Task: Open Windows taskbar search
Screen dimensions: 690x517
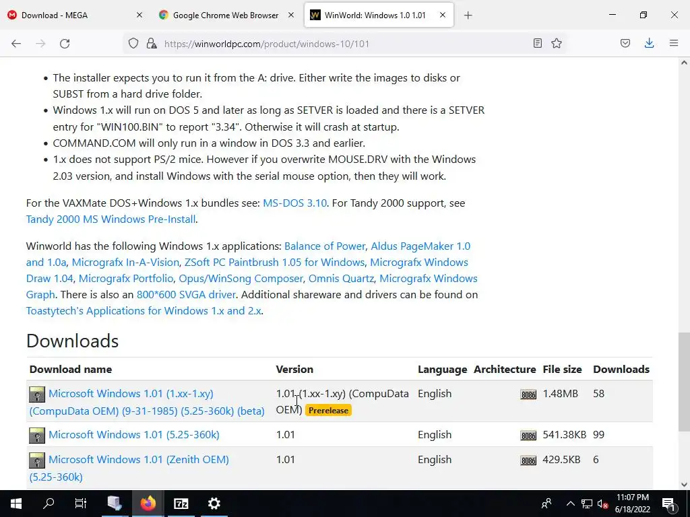Action: pyautogui.click(x=49, y=504)
